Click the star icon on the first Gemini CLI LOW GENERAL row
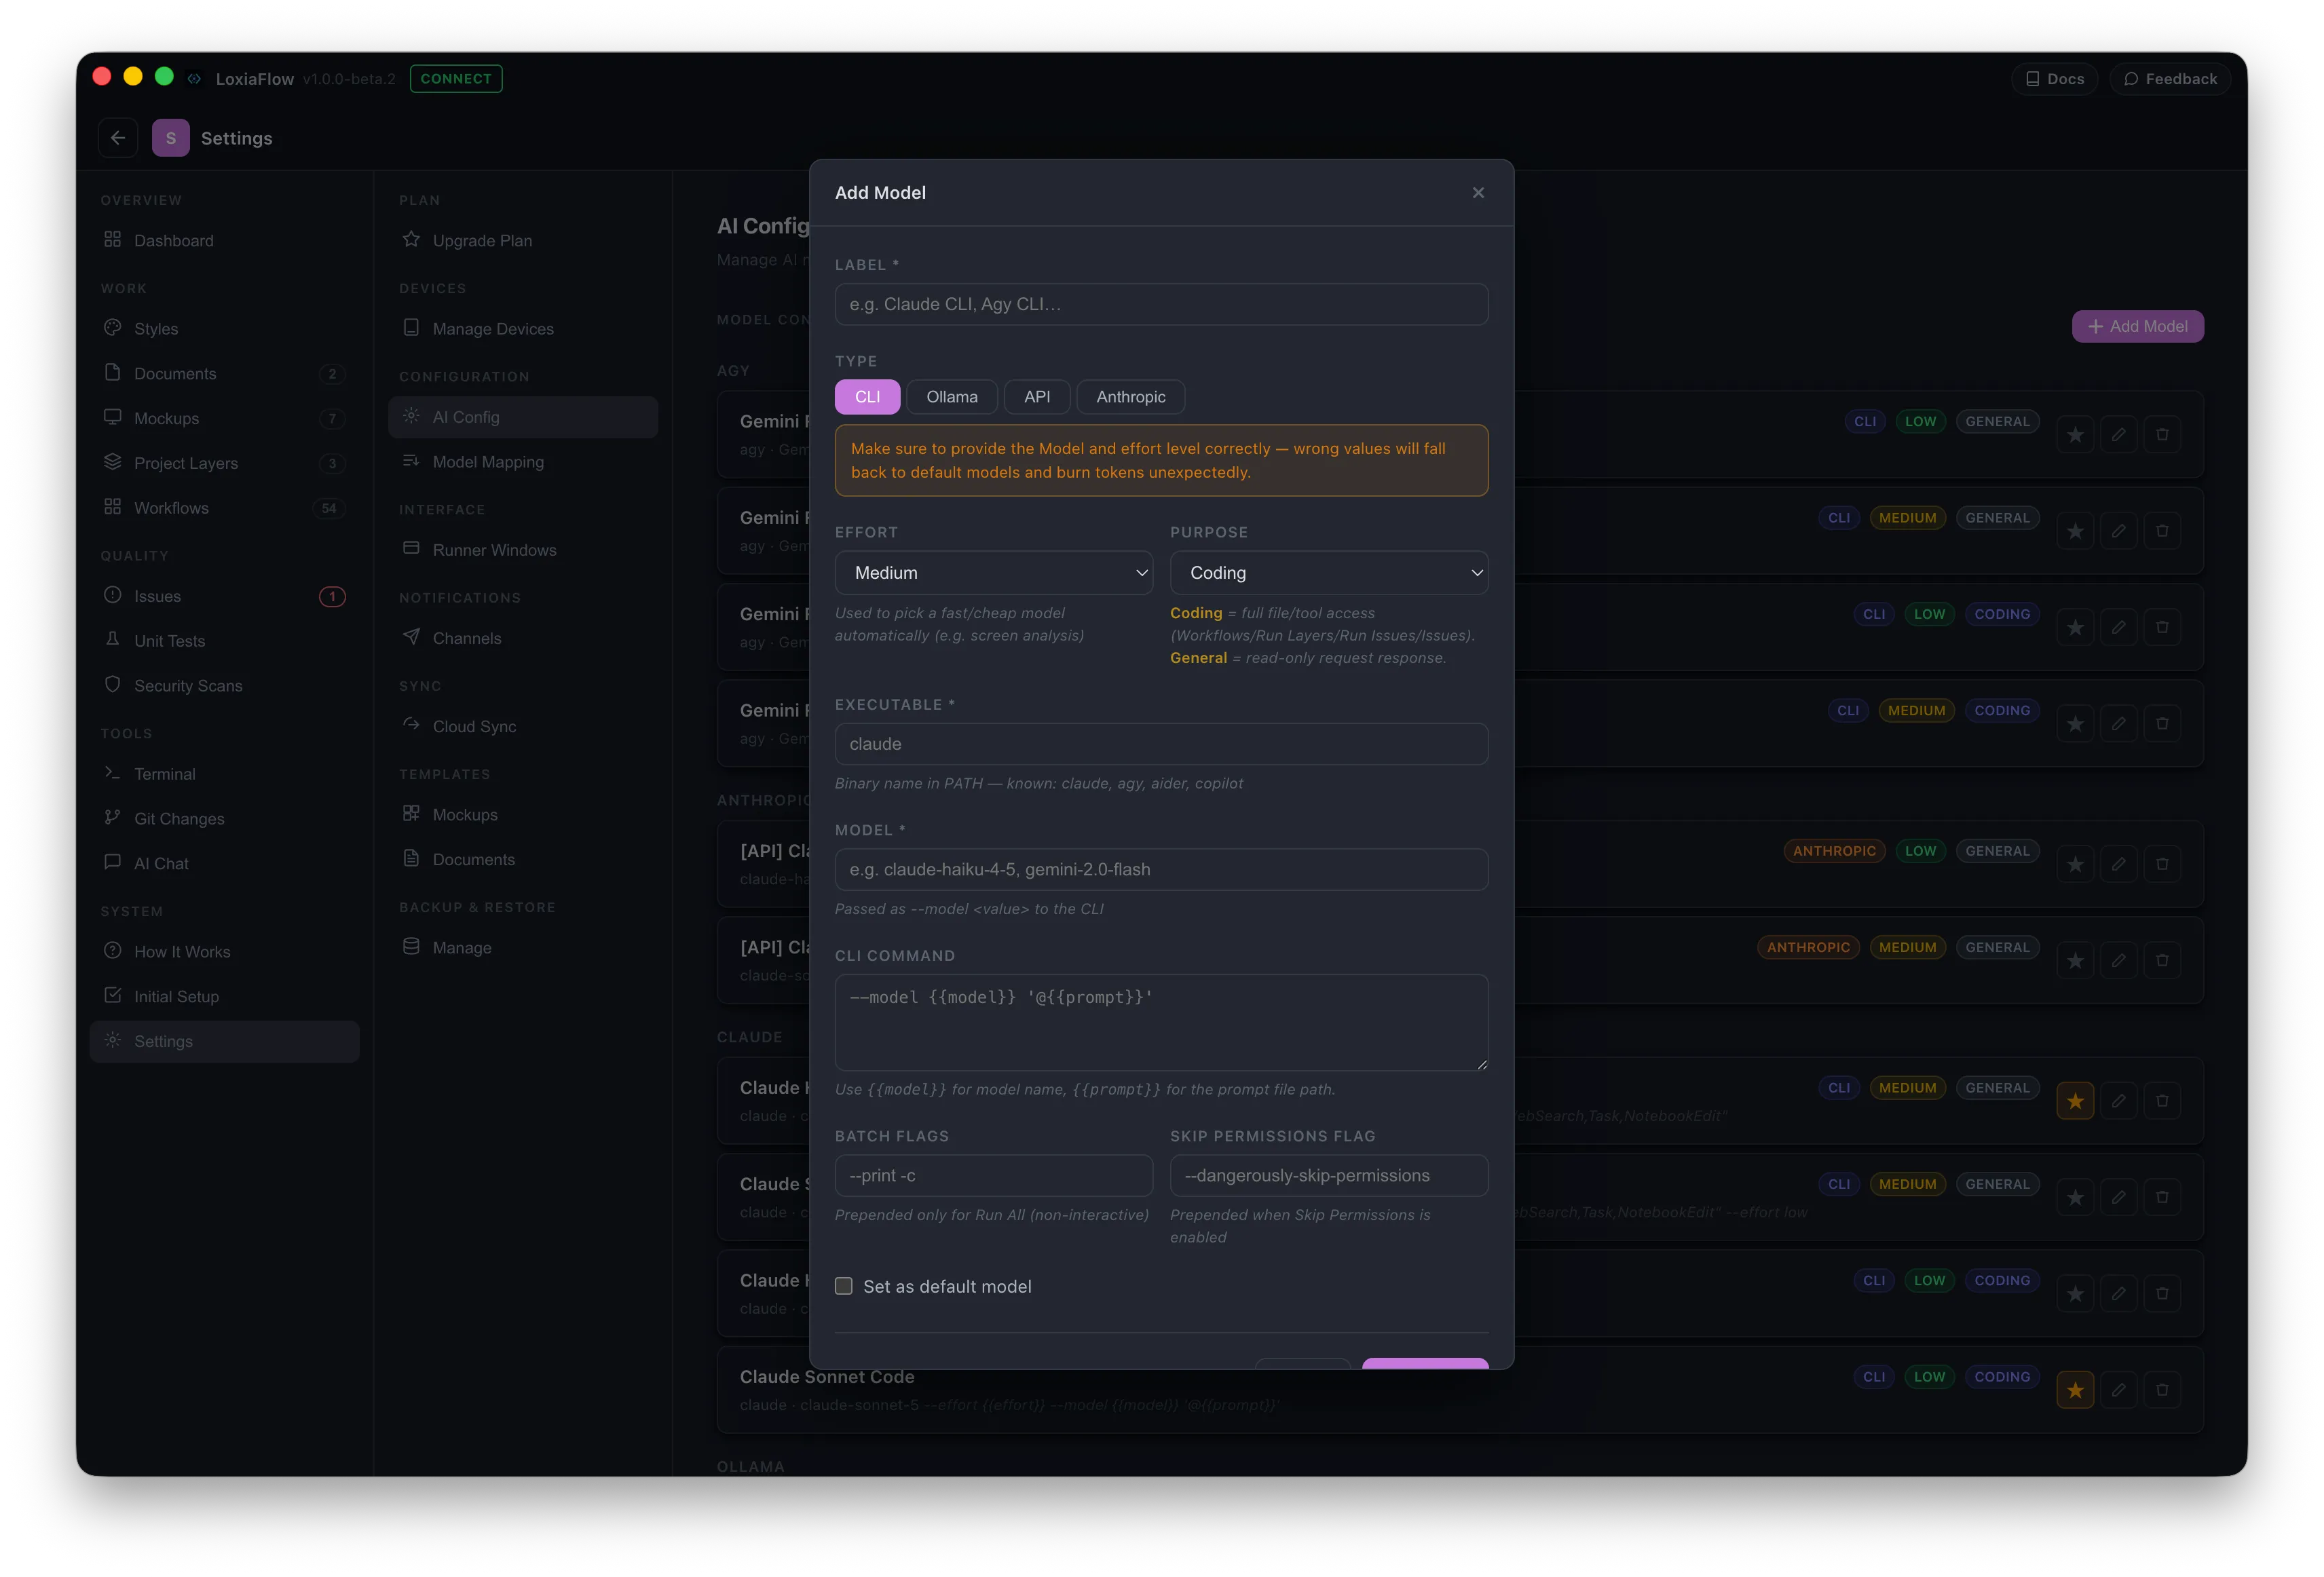2324x1577 pixels. [2075, 435]
